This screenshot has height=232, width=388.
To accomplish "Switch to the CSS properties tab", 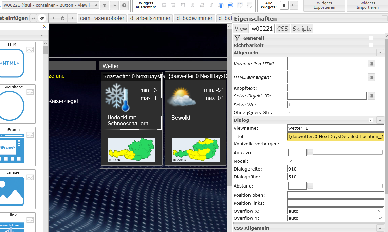I will point(282,29).
